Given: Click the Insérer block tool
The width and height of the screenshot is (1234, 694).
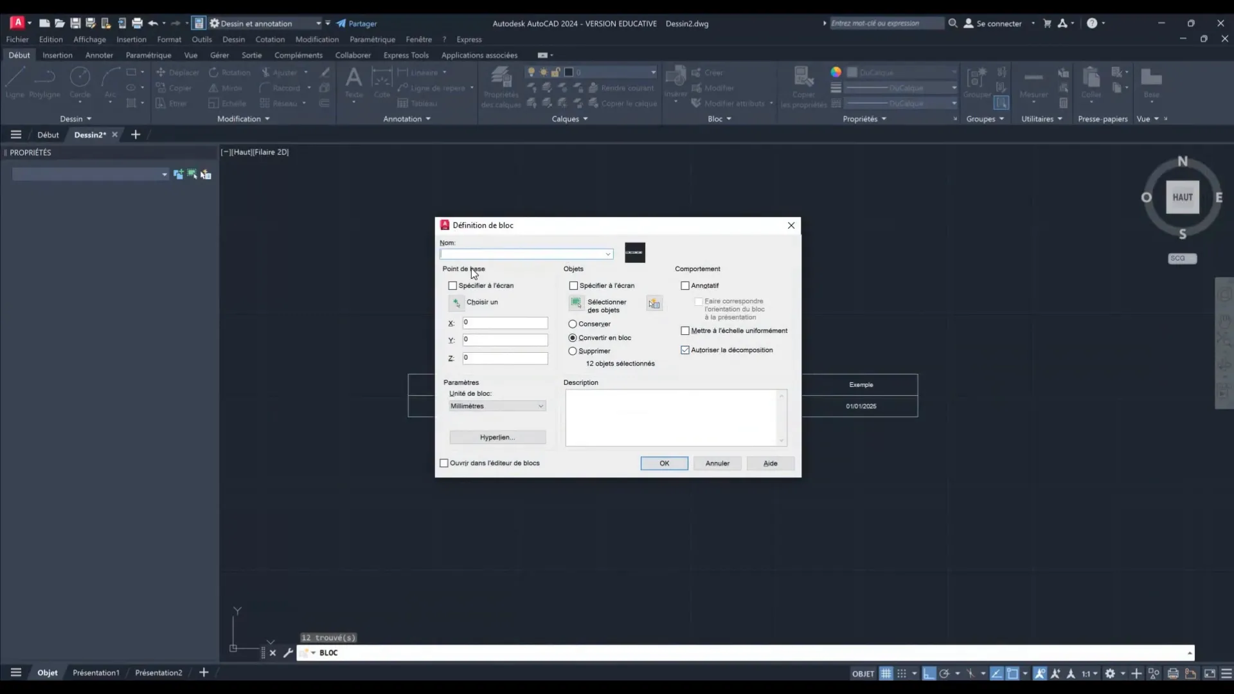Looking at the screenshot, I should click(x=675, y=83).
